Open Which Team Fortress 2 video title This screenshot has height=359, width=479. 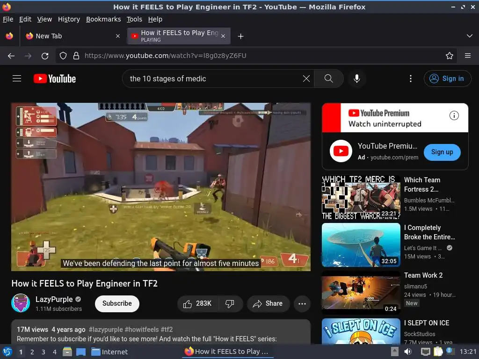click(x=422, y=185)
